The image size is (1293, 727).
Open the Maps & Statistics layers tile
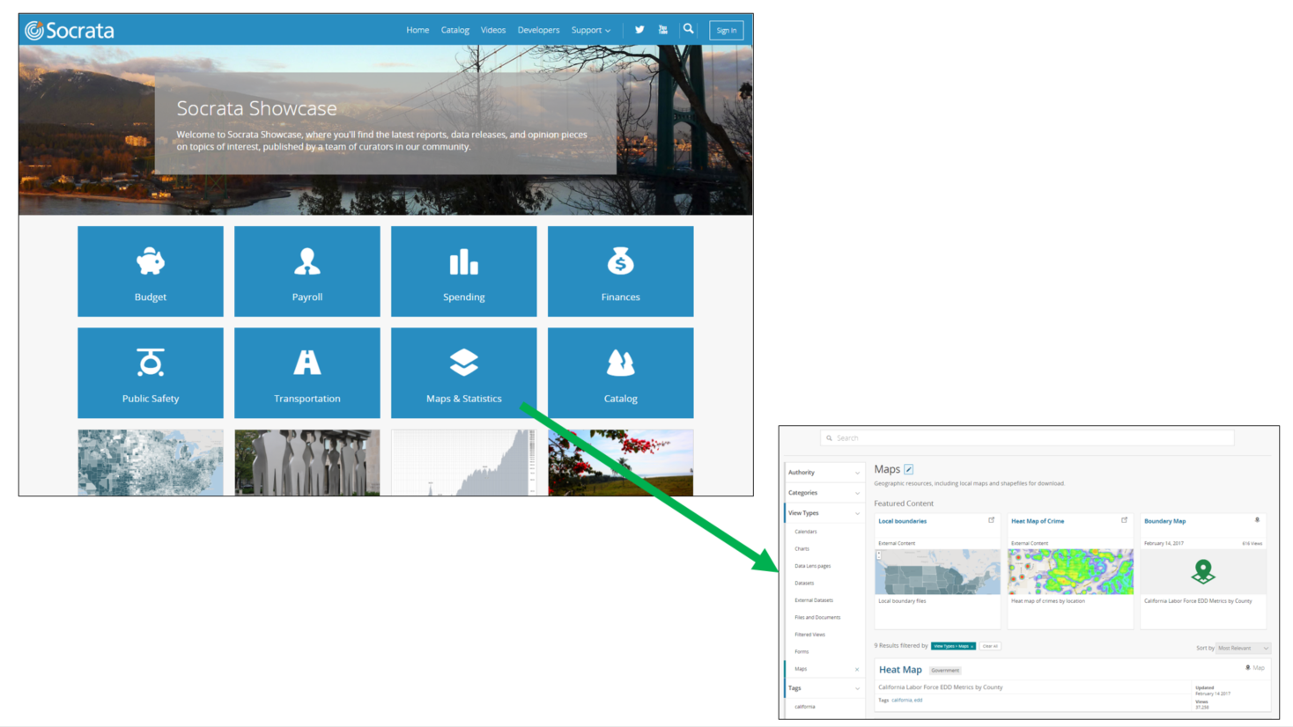coord(464,373)
